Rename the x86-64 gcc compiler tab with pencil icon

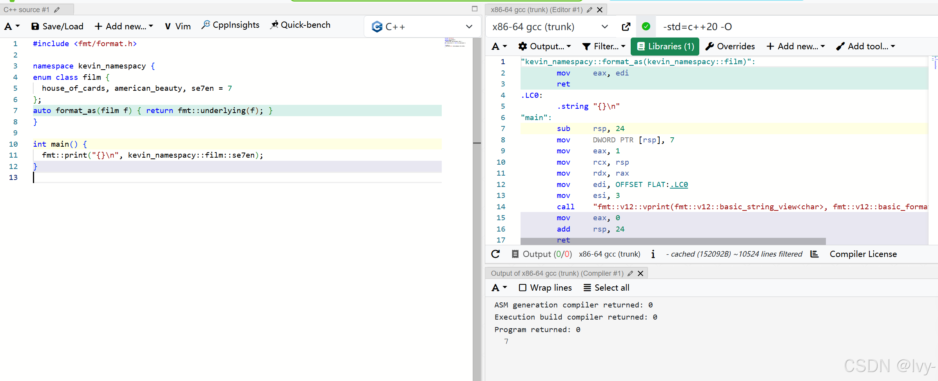point(590,10)
